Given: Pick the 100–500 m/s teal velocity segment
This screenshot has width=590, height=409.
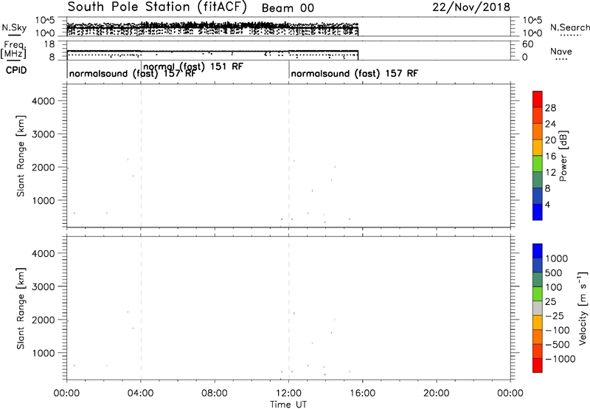Looking at the screenshot, I should [538, 280].
